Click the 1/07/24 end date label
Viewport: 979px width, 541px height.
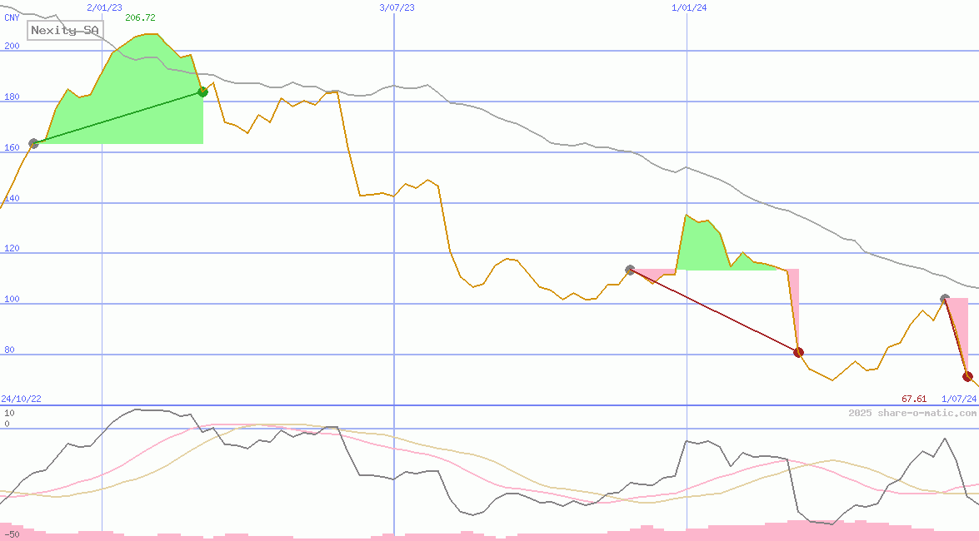click(x=958, y=399)
